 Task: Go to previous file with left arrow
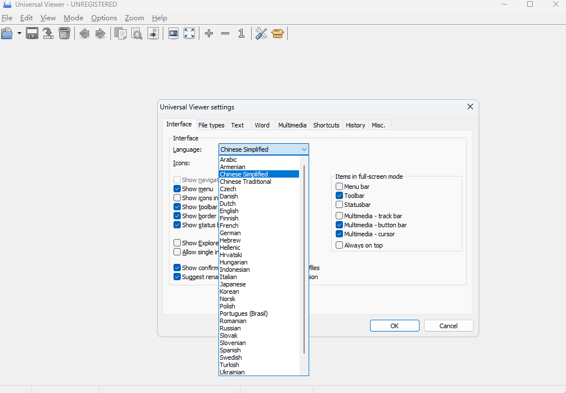[84, 34]
